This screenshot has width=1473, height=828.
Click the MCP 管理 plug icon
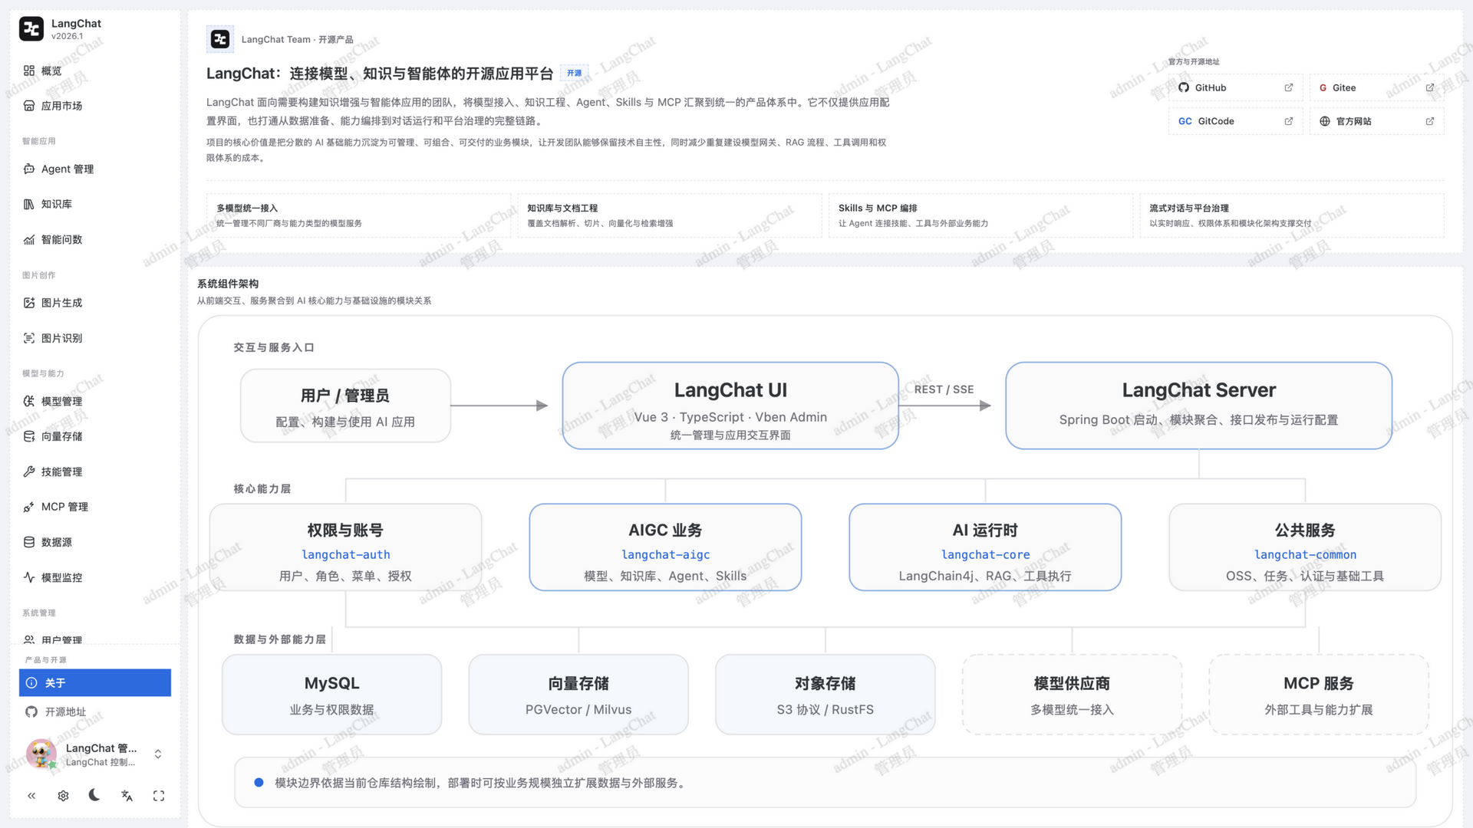click(29, 507)
